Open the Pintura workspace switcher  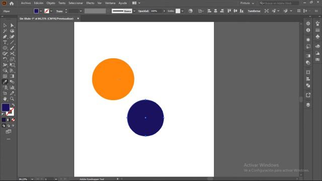pyautogui.click(x=247, y=4)
